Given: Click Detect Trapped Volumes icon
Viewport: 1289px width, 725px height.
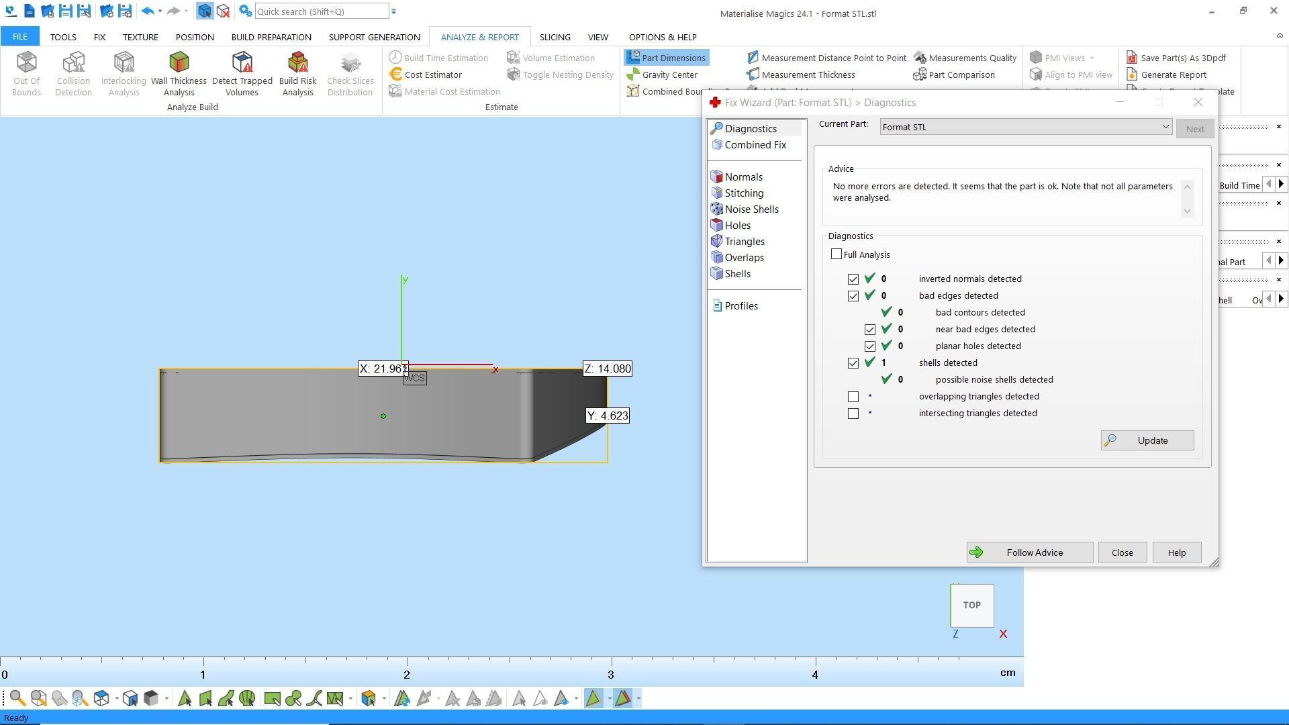Looking at the screenshot, I should (242, 74).
